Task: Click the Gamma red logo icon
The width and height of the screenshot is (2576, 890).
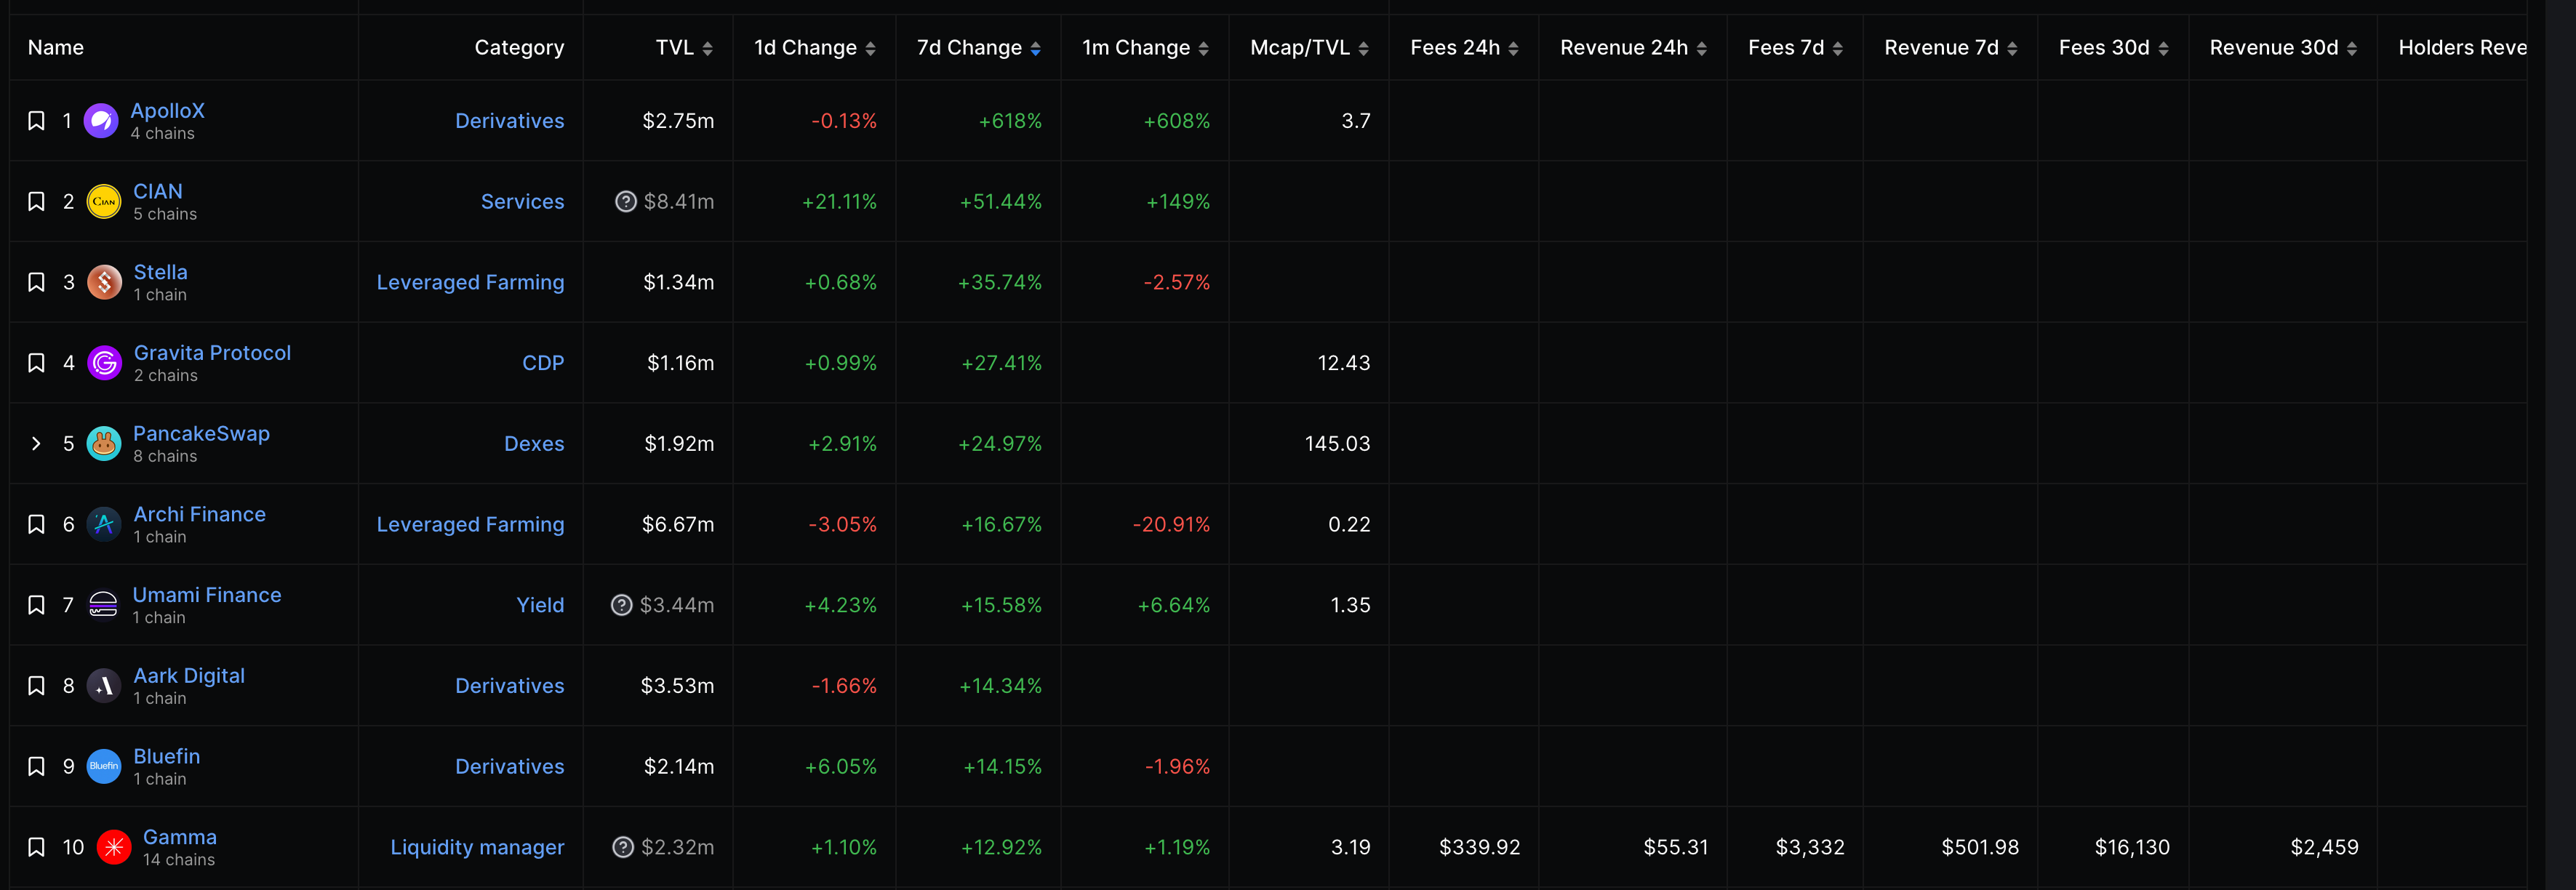Action: (x=114, y=847)
